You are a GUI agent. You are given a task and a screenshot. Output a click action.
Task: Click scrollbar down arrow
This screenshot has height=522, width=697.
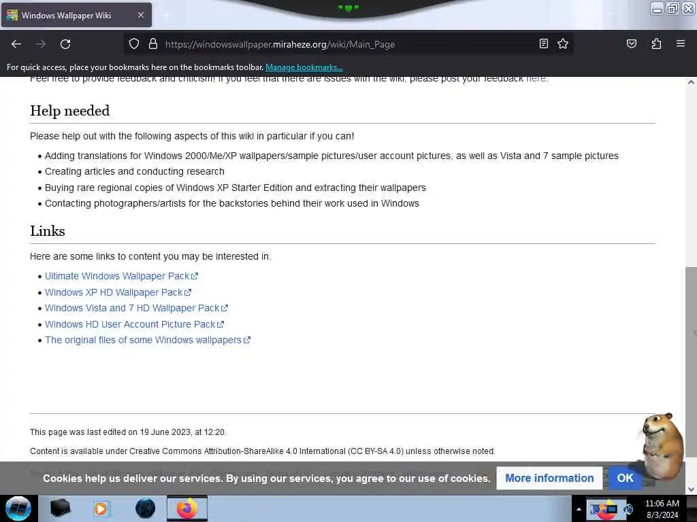pyautogui.click(x=691, y=489)
